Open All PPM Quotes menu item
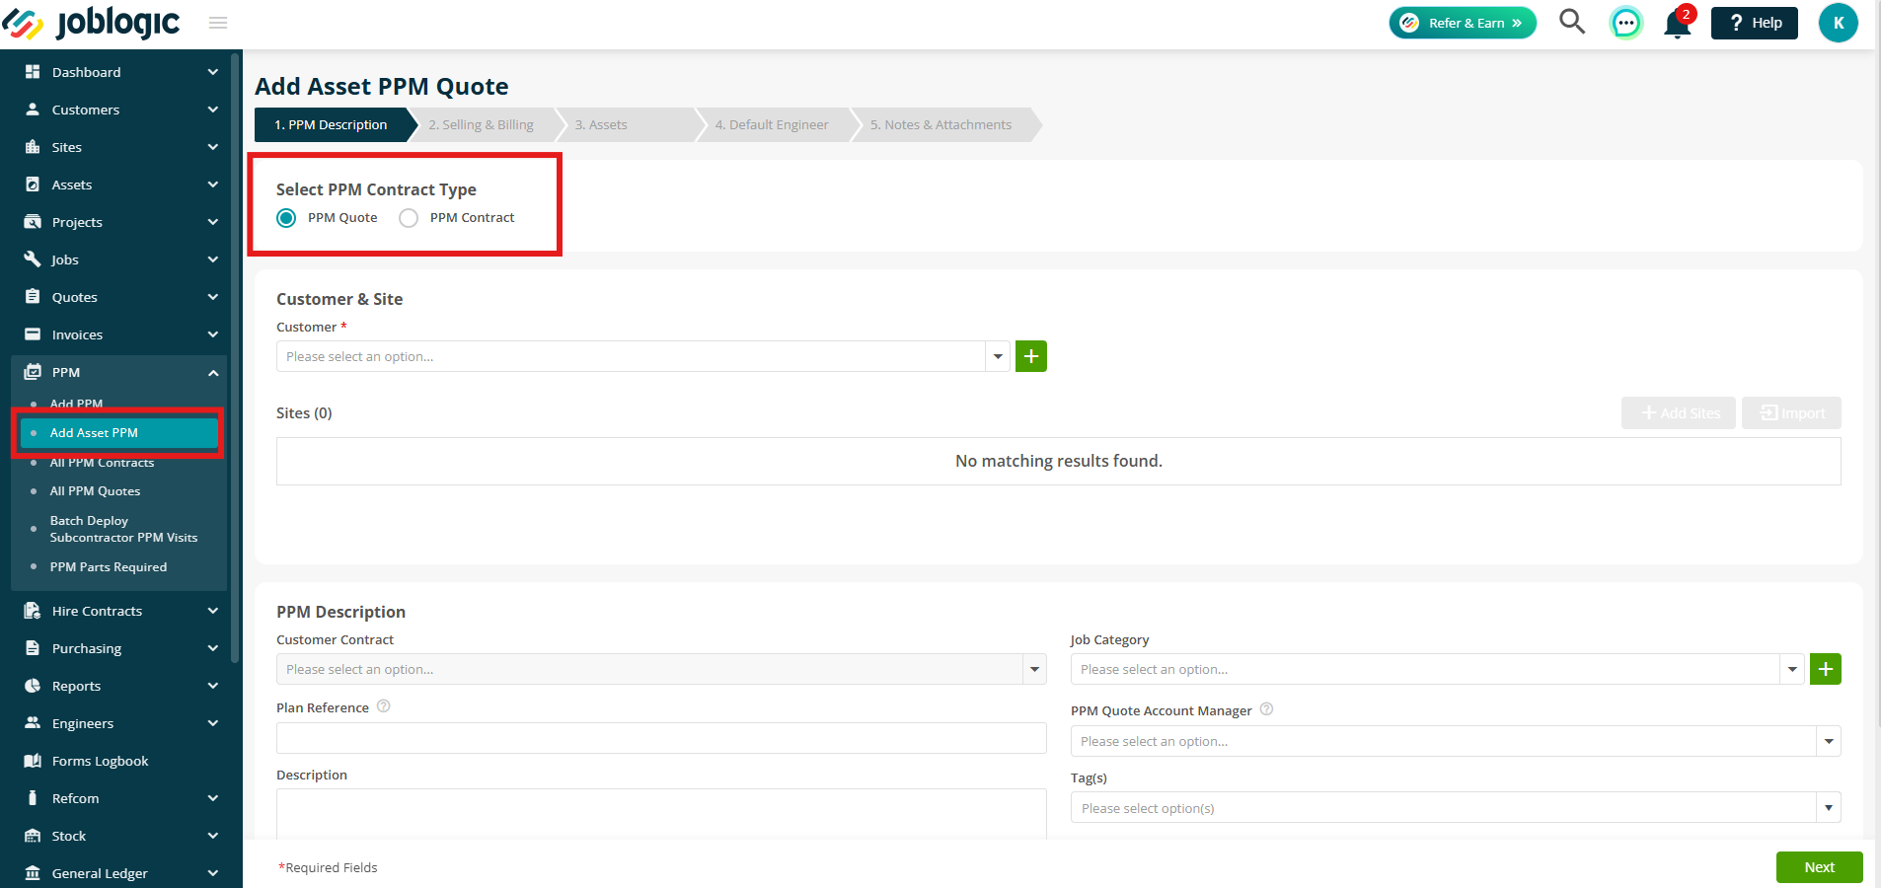Image resolution: width=1881 pixels, height=888 pixels. tap(96, 491)
